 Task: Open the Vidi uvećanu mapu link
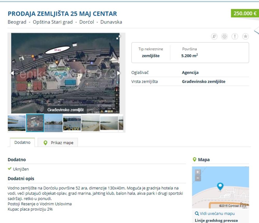click(x=215, y=214)
